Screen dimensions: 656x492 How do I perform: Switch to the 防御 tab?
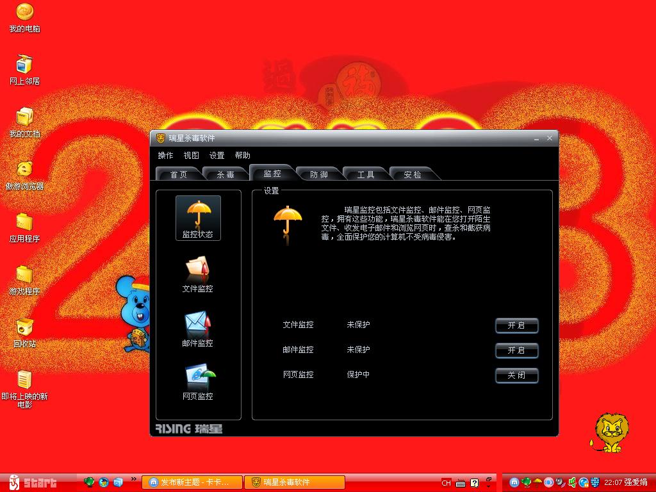[319, 174]
